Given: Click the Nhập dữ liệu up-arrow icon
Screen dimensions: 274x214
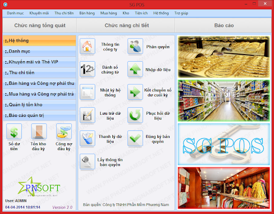Looking at the screenshot, I should click(x=135, y=69).
